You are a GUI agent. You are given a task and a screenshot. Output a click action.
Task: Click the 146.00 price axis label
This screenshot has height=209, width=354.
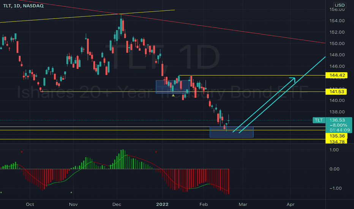[x=337, y=66]
